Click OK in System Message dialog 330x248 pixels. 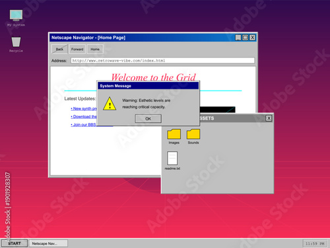pyautogui.click(x=148, y=118)
